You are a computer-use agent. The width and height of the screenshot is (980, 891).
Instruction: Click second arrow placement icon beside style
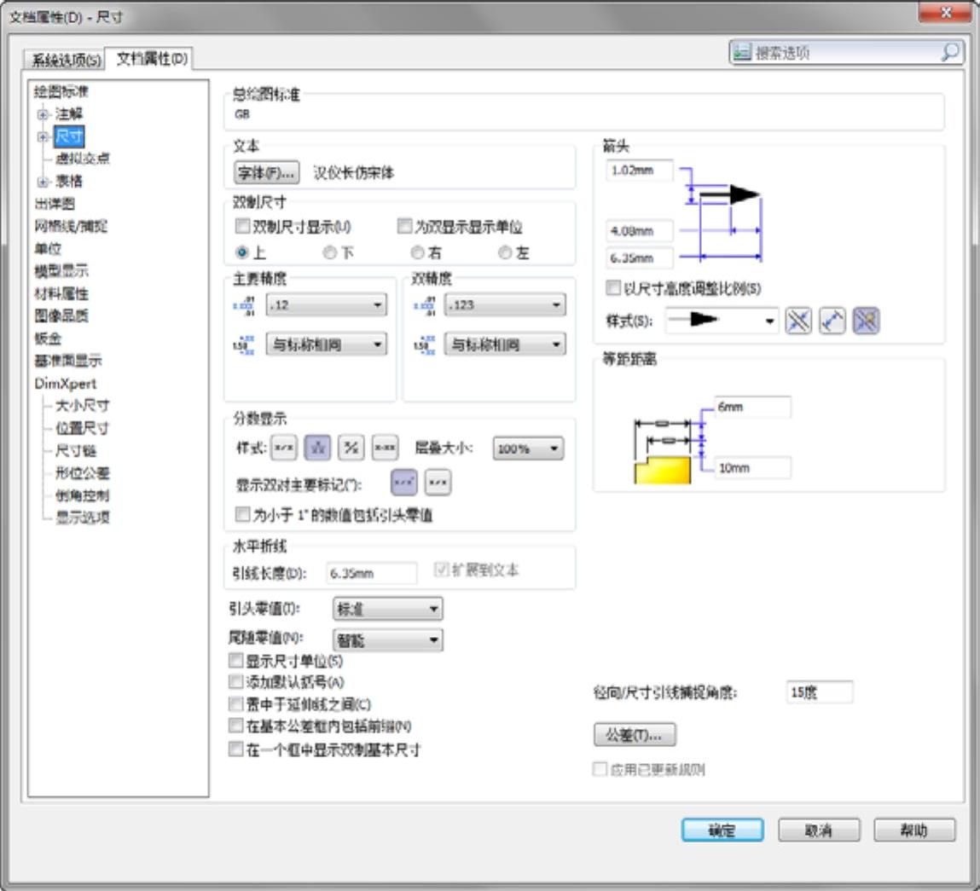[x=832, y=321]
